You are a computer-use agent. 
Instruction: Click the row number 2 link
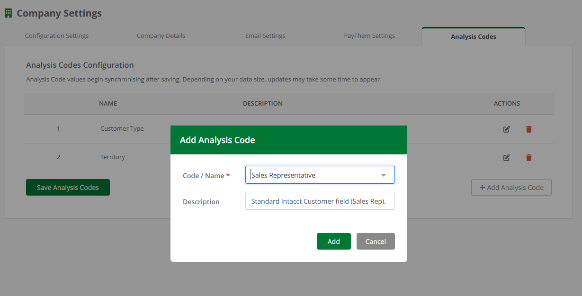click(58, 157)
